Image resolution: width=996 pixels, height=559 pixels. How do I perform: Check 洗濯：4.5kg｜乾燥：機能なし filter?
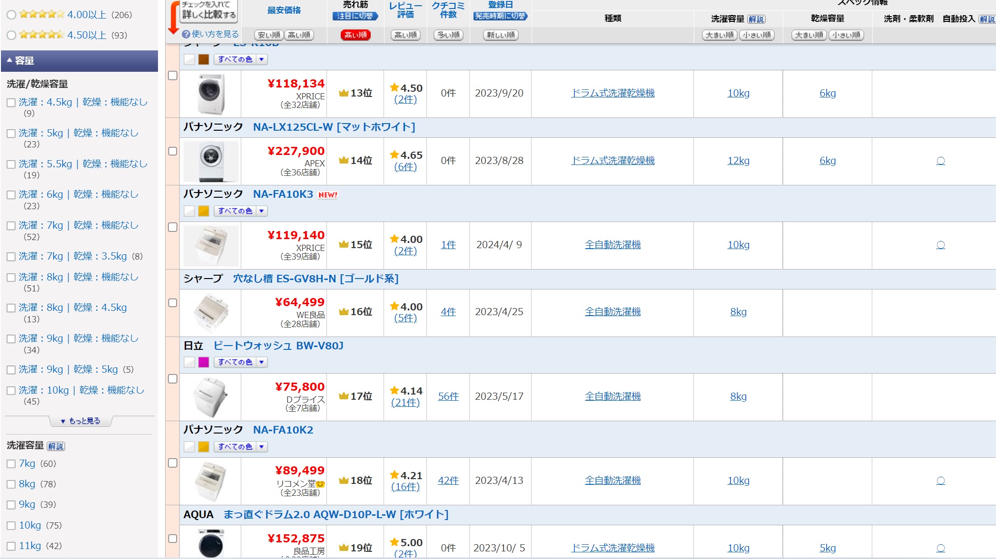pos(11,103)
